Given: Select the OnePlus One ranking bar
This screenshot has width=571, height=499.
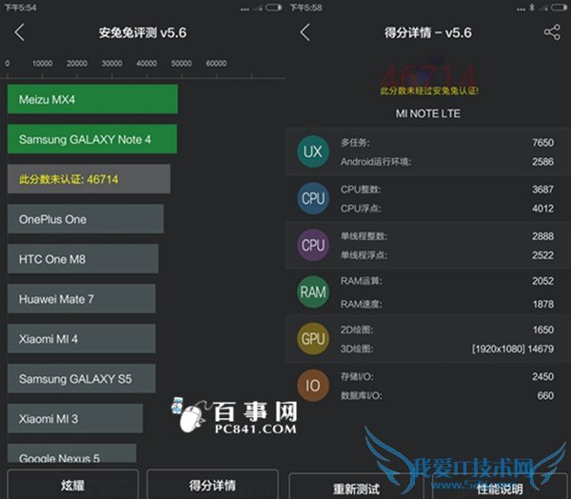Looking at the screenshot, I should pyautogui.click(x=86, y=219).
